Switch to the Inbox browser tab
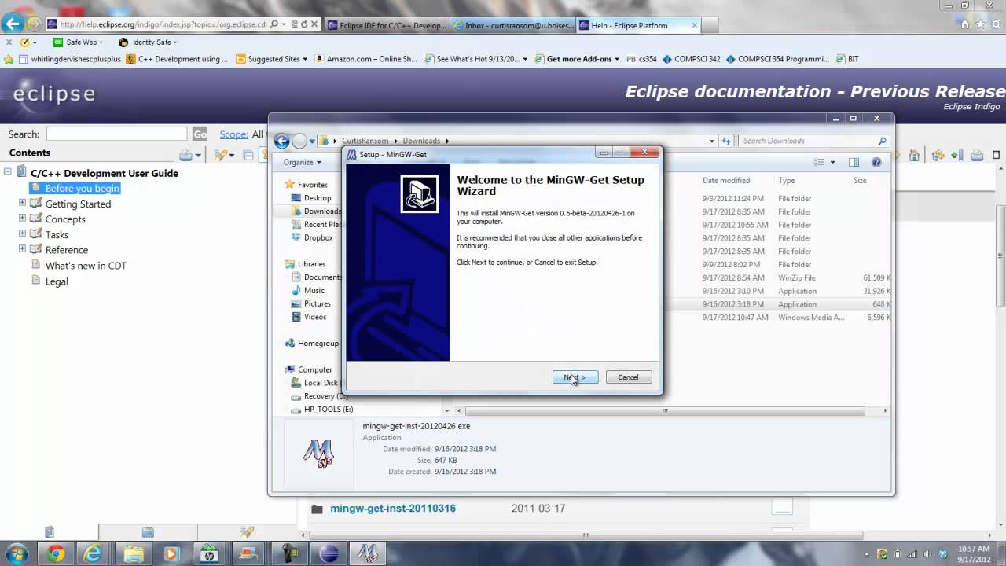The width and height of the screenshot is (1006, 566). click(512, 25)
